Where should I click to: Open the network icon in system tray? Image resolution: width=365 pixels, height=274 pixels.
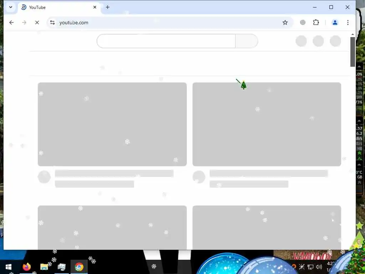[x=310, y=267]
